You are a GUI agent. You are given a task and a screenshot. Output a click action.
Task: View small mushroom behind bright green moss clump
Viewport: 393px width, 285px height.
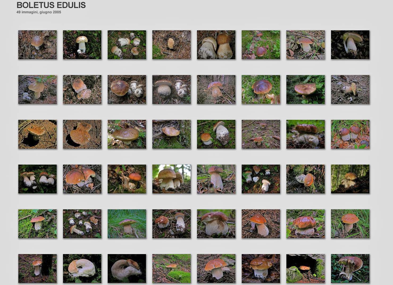(172, 268)
